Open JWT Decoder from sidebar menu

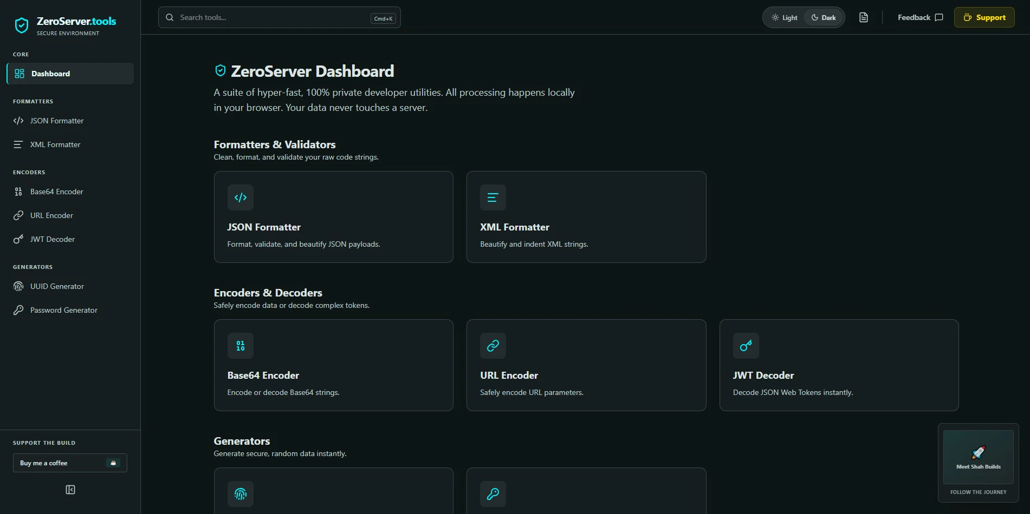point(70,239)
